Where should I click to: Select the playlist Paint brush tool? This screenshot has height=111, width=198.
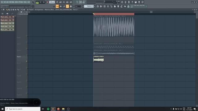click(9, 10)
